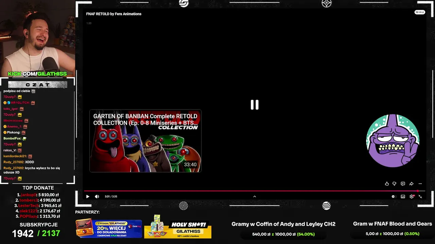Viewport: 435px width, 244px height.
Task: Open player settings gear icon
Action: 412,197
